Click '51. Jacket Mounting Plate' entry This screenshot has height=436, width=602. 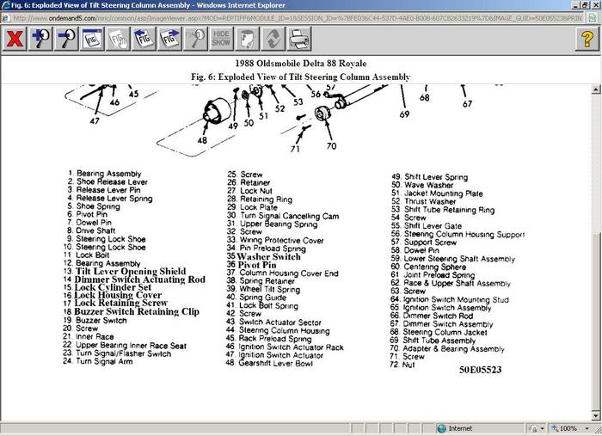pos(437,193)
